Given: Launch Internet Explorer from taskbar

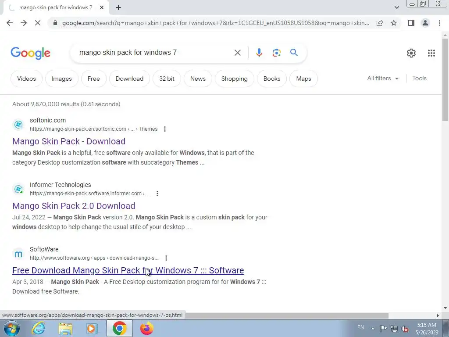Looking at the screenshot, I should point(38,328).
